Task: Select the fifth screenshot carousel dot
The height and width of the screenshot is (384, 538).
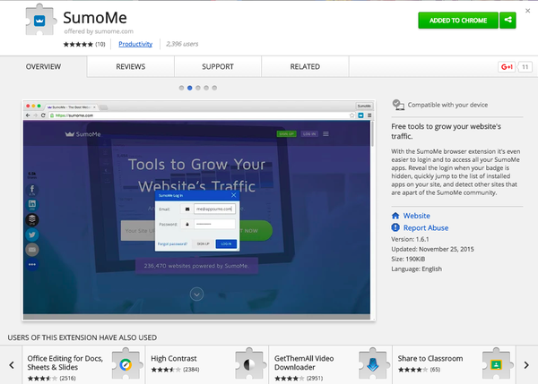Action: 214,88
